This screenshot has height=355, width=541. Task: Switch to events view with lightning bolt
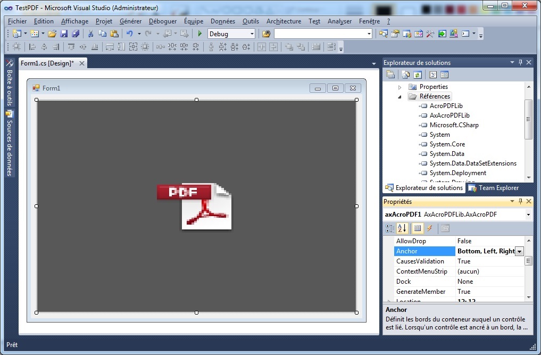pyautogui.click(x=429, y=228)
